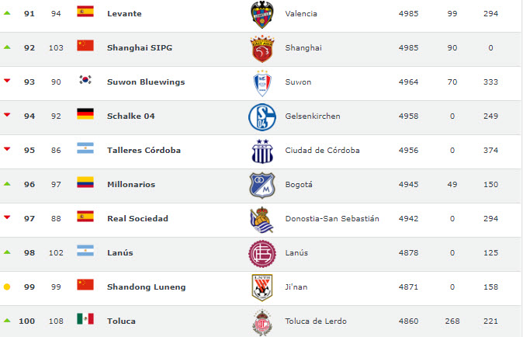
Task: Click the Lanús club crest
Action: point(261,253)
